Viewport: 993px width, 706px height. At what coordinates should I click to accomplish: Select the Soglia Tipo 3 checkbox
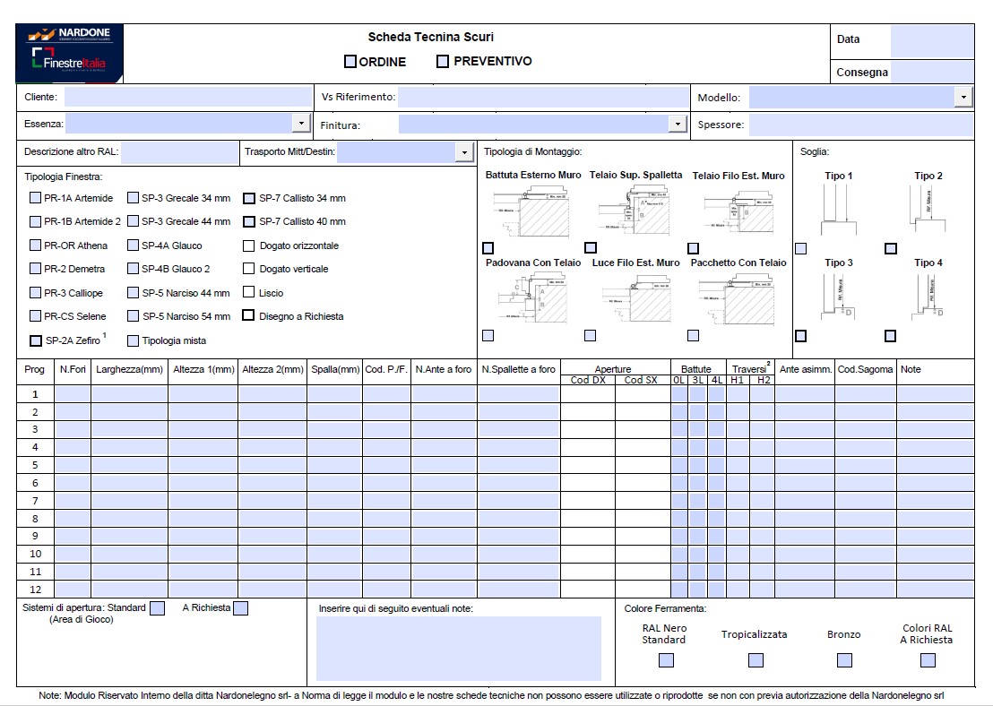coord(801,336)
